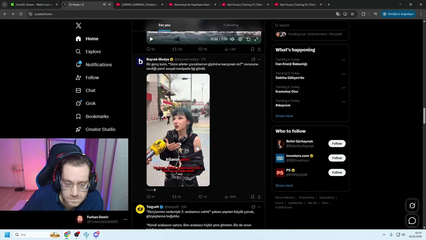Image resolution: width=426 pixels, height=240 pixels.
Task: Show hidden system tray icons
Action: click(x=384, y=235)
